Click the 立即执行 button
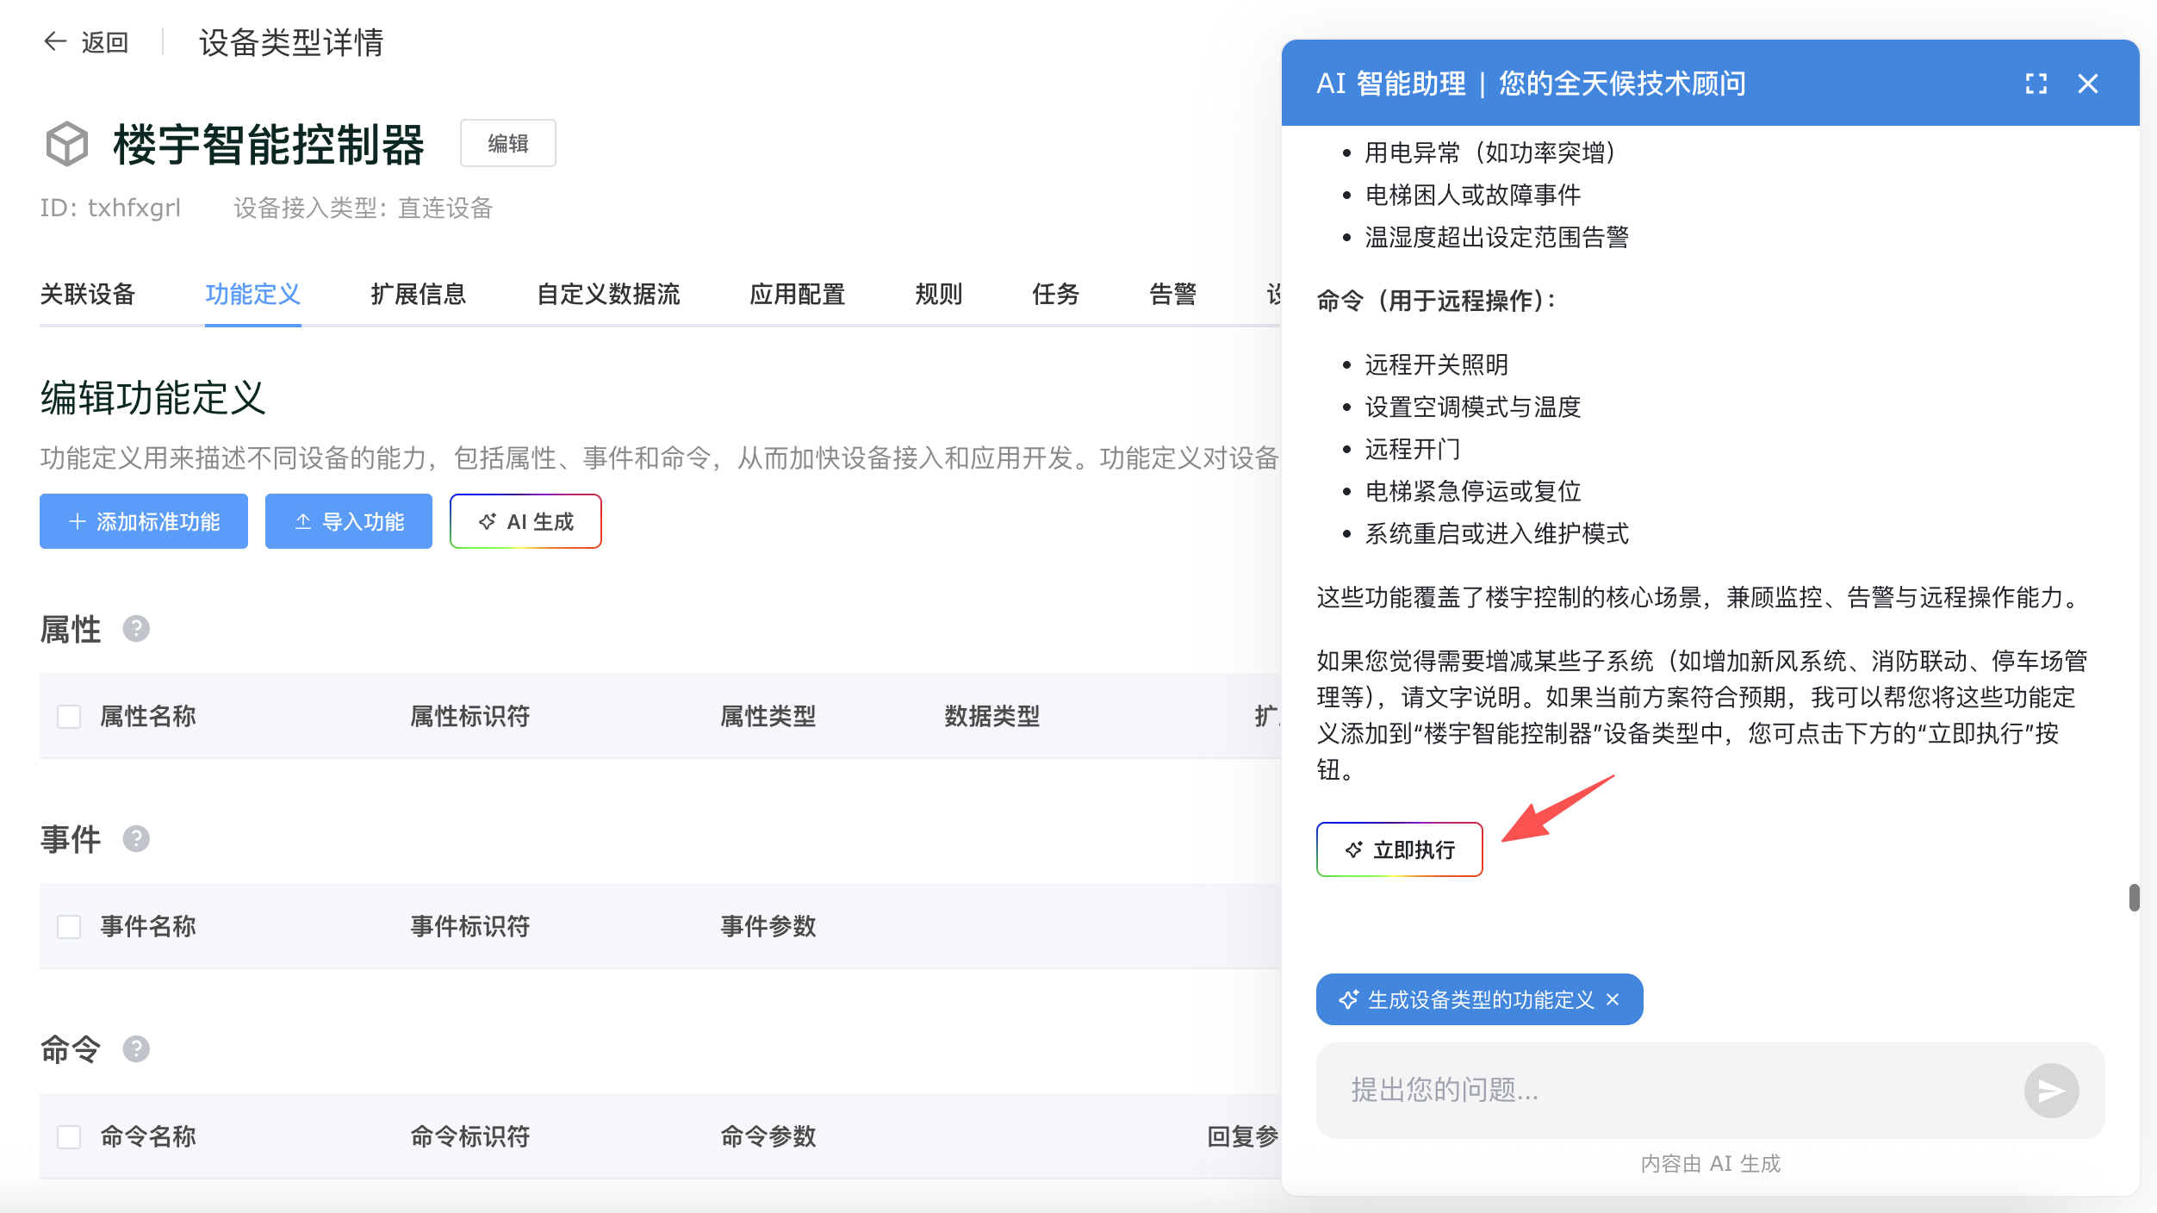The height and width of the screenshot is (1213, 2157). point(1399,850)
